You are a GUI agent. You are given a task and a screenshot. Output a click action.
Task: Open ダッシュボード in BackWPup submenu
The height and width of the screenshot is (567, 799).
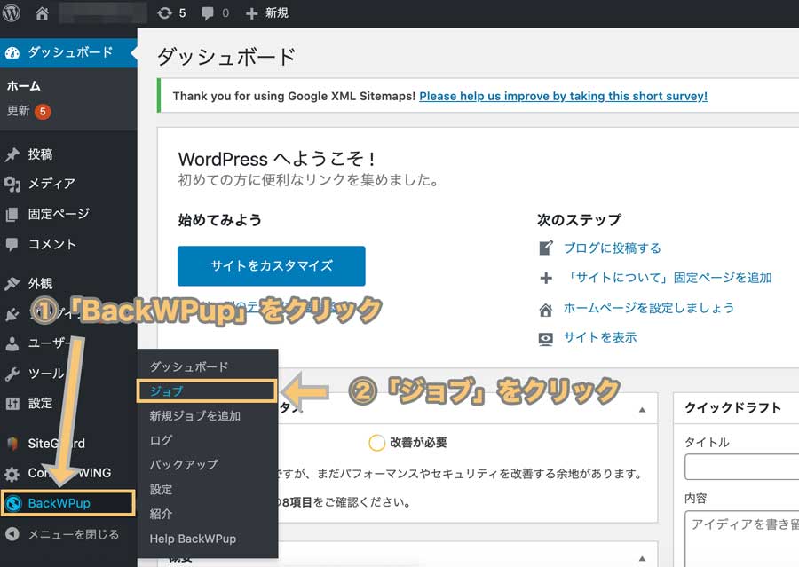pos(189,366)
